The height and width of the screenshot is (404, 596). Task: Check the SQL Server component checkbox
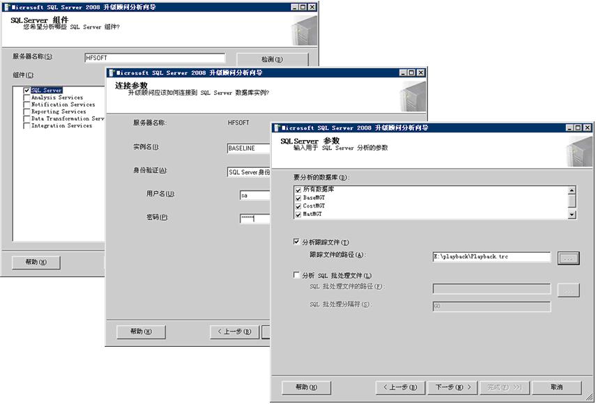coord(26,91)
